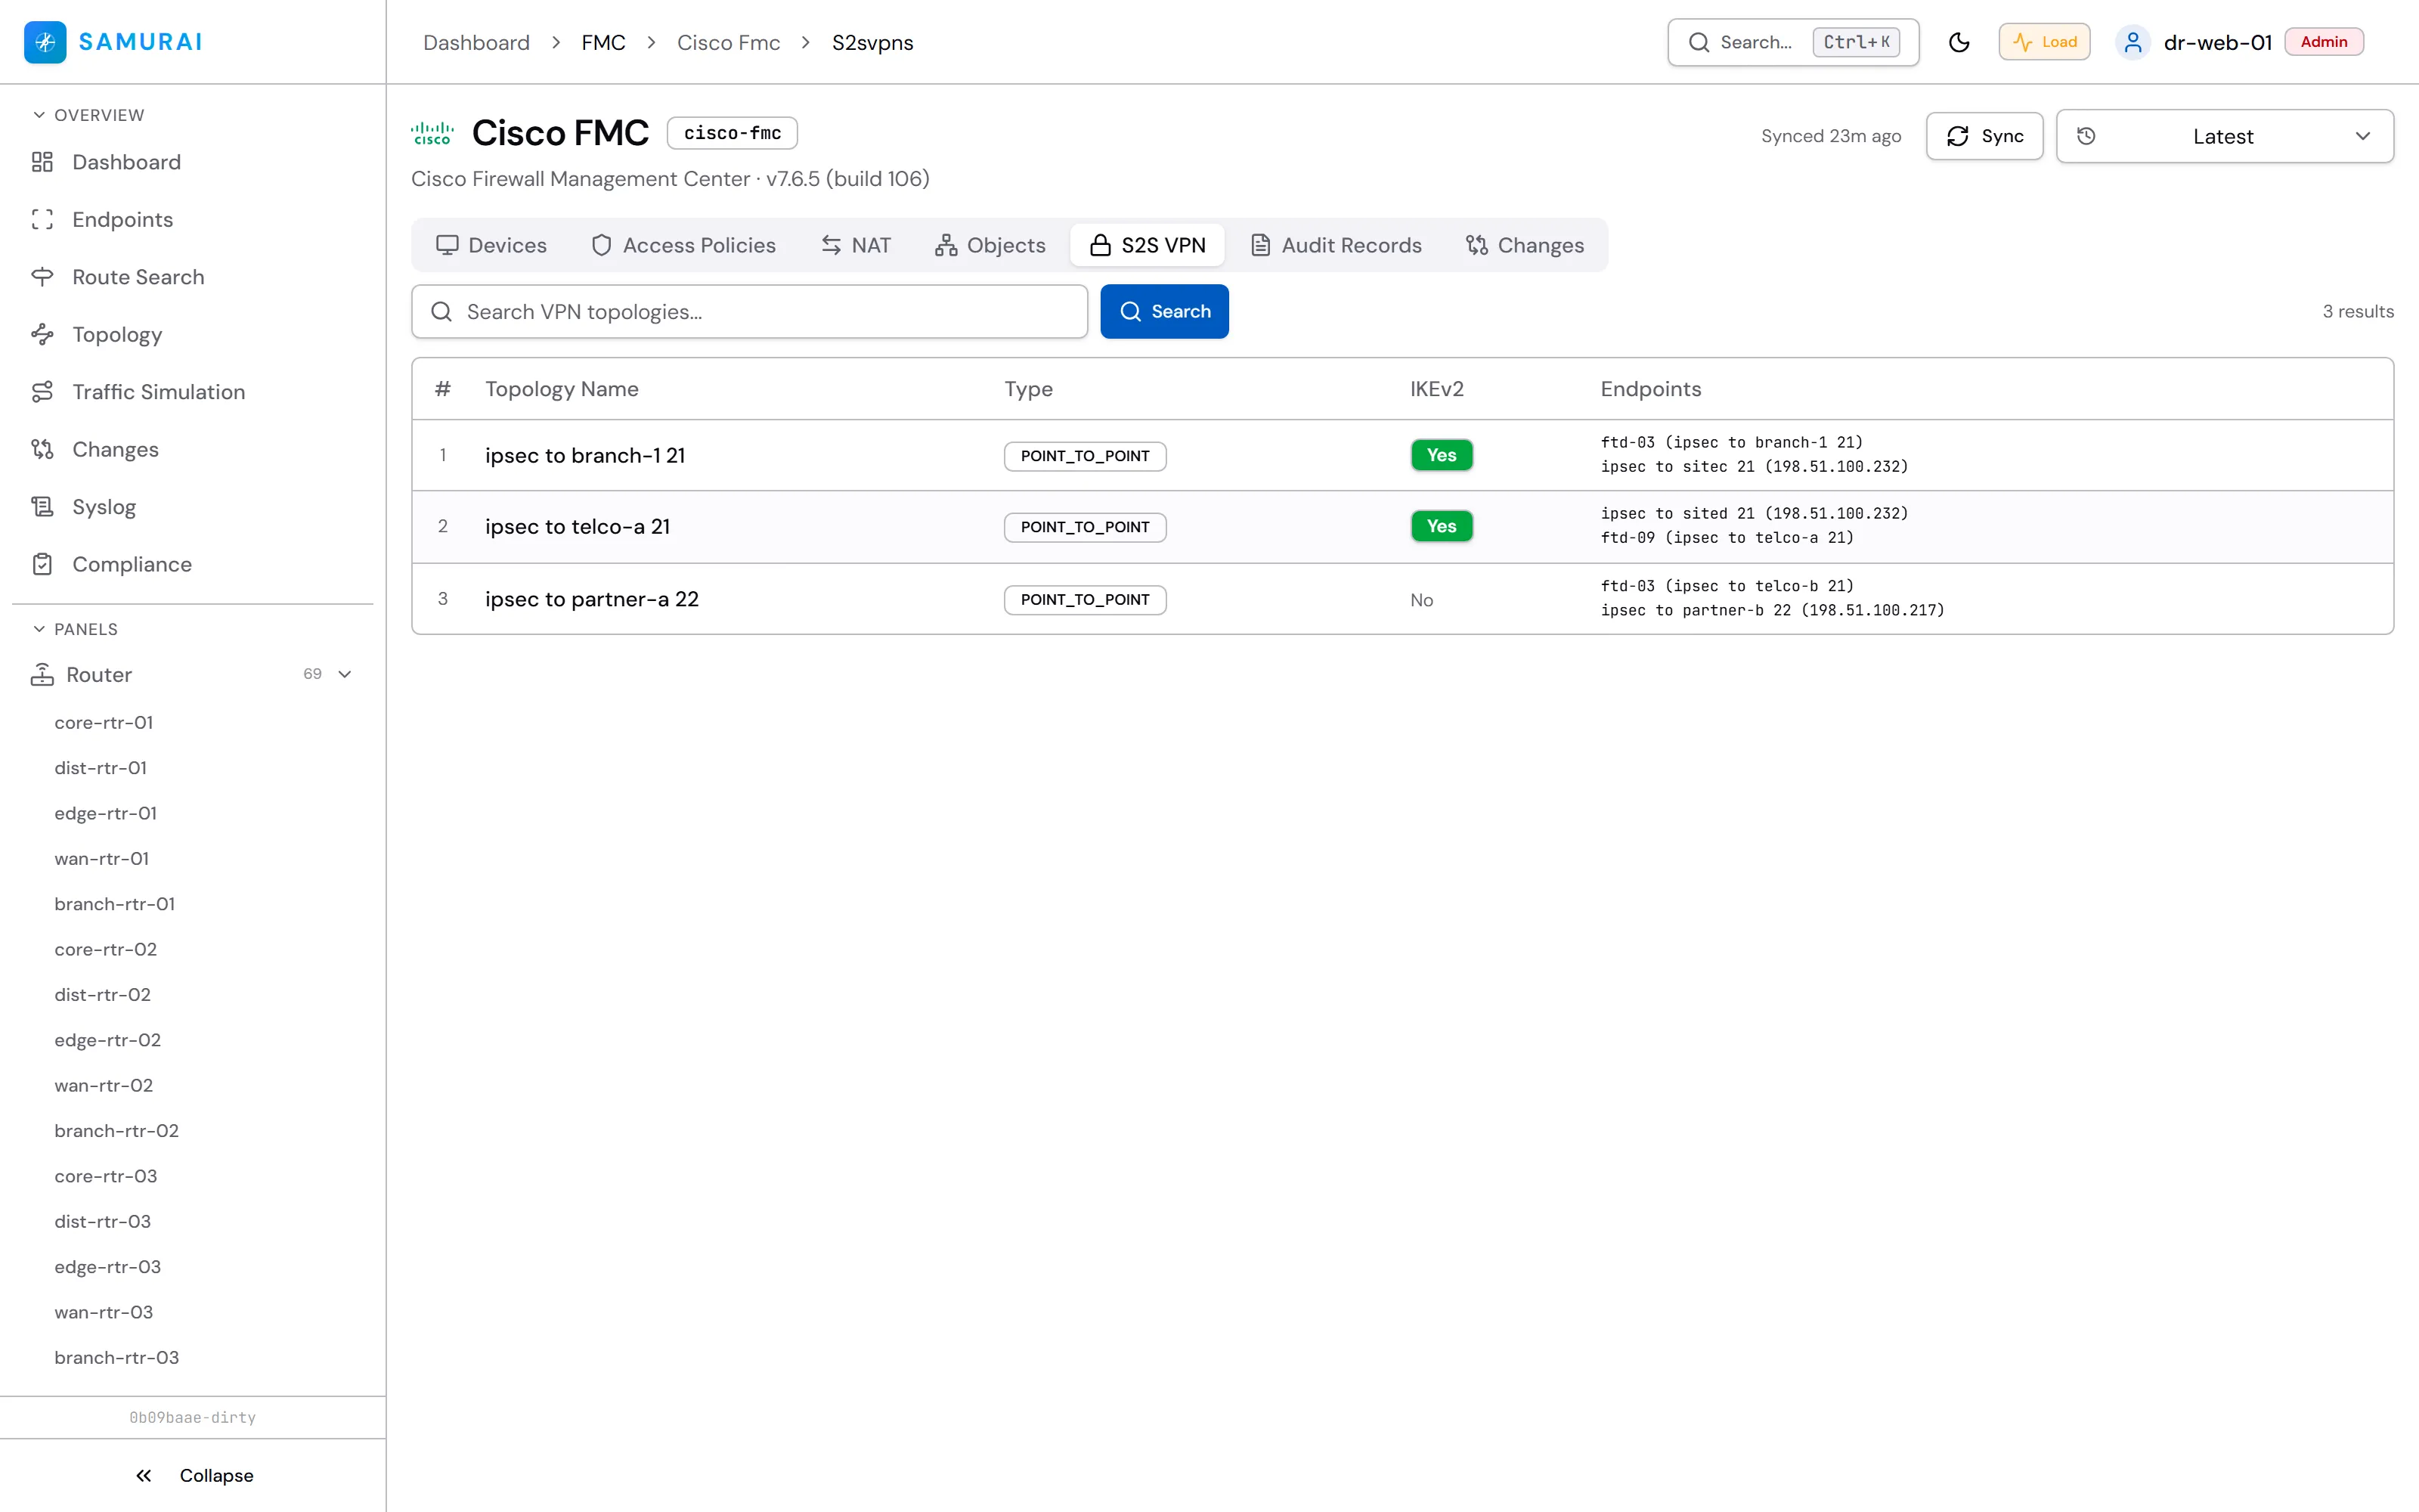Click the cisco-fmc tag badge
Viewport: 2419px width, 1512px height.
click(x=733, y=133)
